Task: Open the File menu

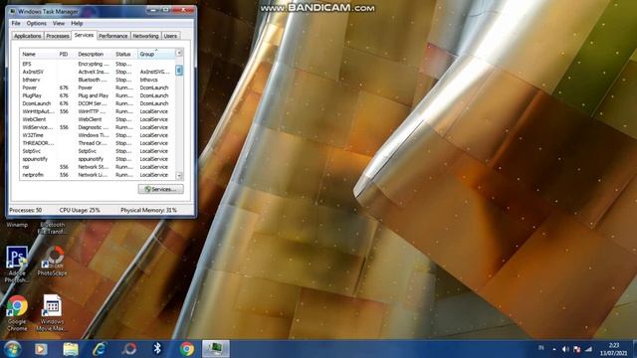Action: [16, 24]
